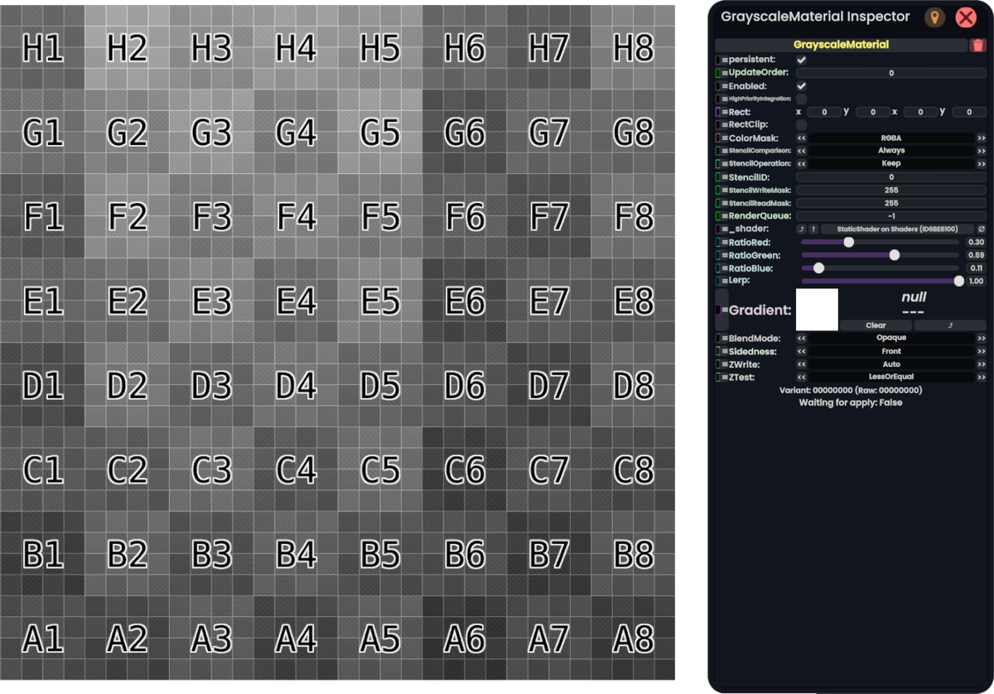Image resolution: width=994 pixels, height=694 pixels.
Task: Advance ZTest to the next option
Action: coord(981,377)
